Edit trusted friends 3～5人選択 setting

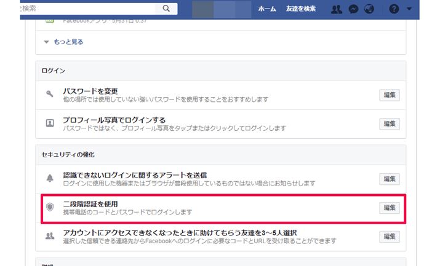390,237
